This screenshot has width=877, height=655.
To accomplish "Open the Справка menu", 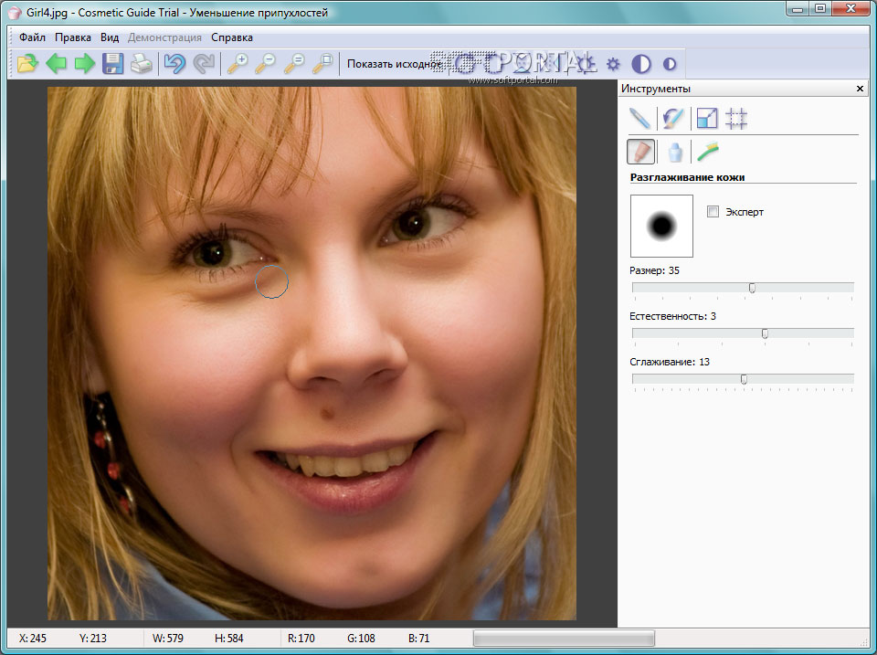I will pos(232,37).
